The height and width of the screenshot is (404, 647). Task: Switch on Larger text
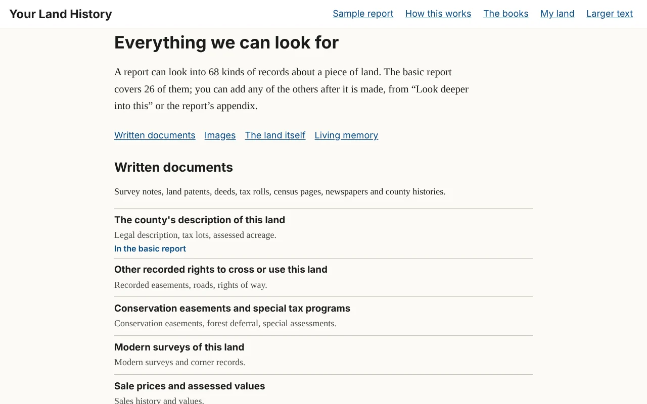610,14
